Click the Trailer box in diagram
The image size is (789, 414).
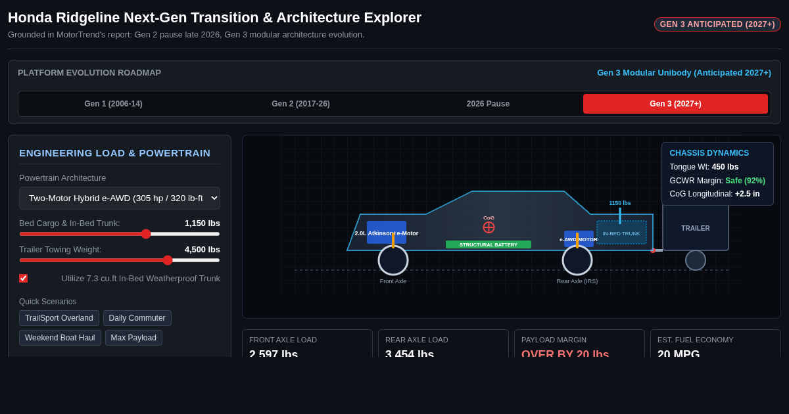696,228
